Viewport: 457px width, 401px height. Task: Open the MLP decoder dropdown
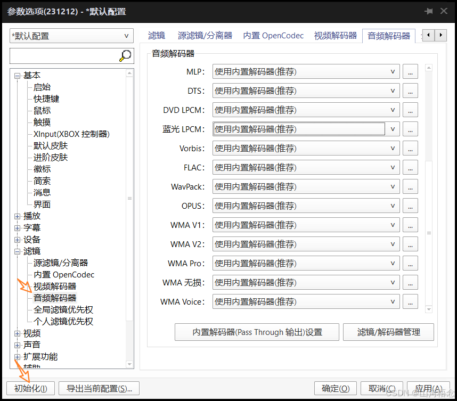(306, 72)
